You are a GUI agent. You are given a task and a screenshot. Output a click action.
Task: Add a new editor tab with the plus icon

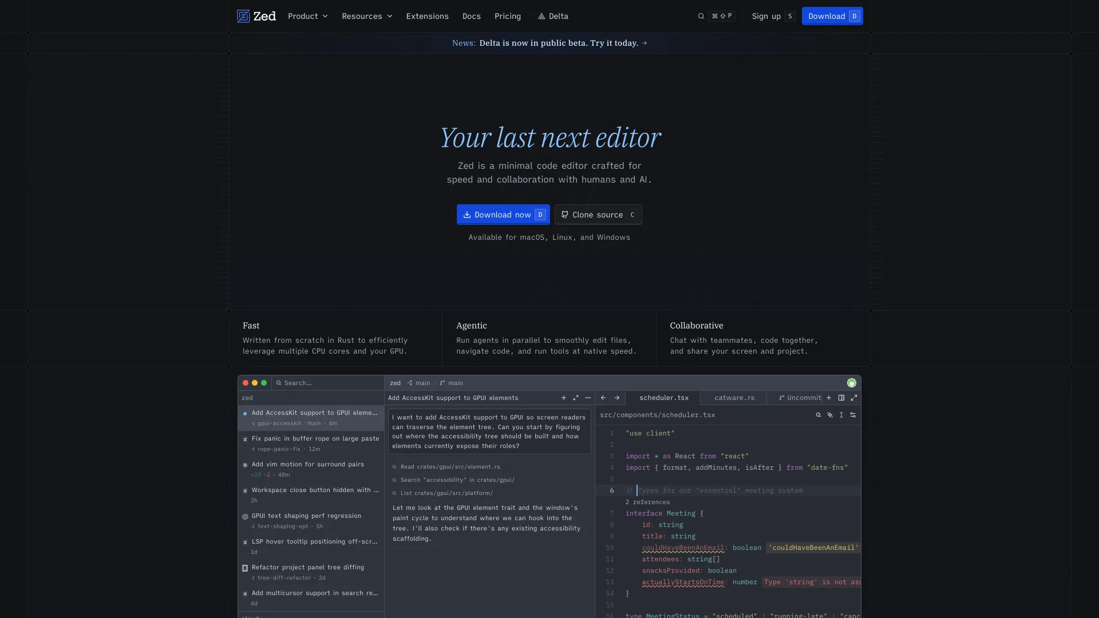pyautogui.click(x=829, y=398)
